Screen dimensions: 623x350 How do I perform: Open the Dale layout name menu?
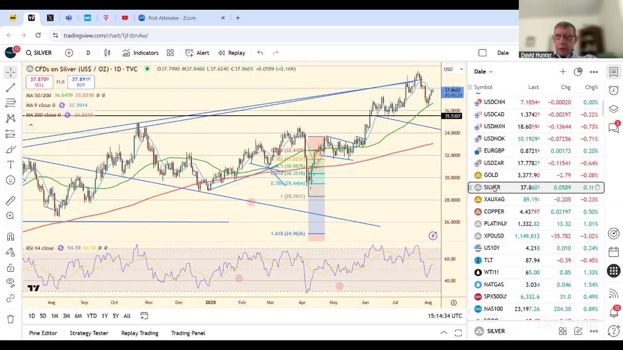[x=503, y=52]
